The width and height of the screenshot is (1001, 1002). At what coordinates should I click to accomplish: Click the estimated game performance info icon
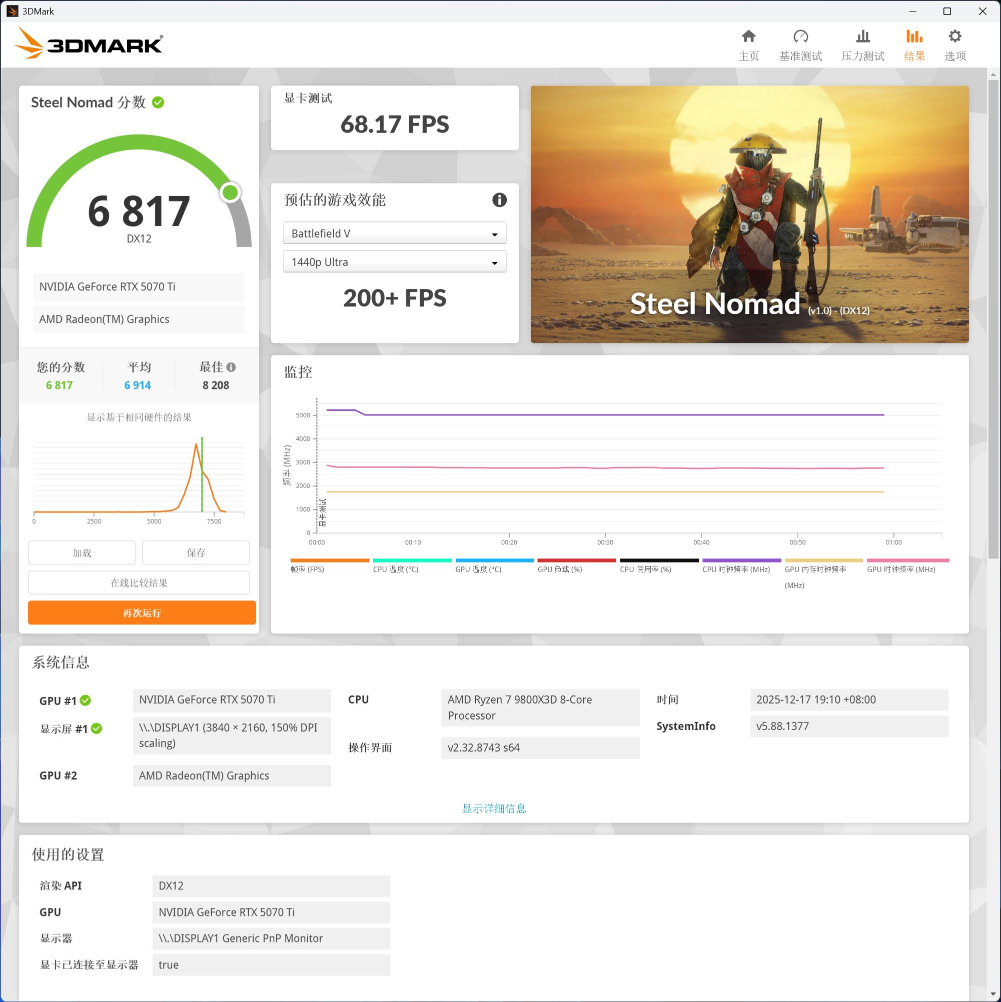499,200
